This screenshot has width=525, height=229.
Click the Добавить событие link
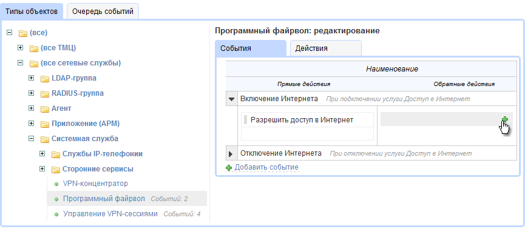tap(266, 167)
